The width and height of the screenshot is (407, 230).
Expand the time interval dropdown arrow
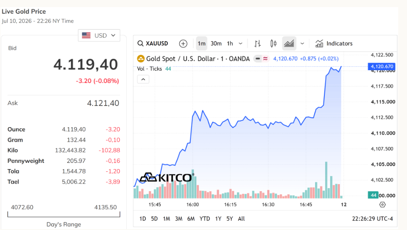point(240,44)
